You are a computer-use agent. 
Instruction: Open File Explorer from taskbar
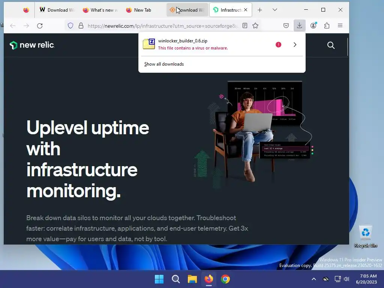tap(192, 279)
